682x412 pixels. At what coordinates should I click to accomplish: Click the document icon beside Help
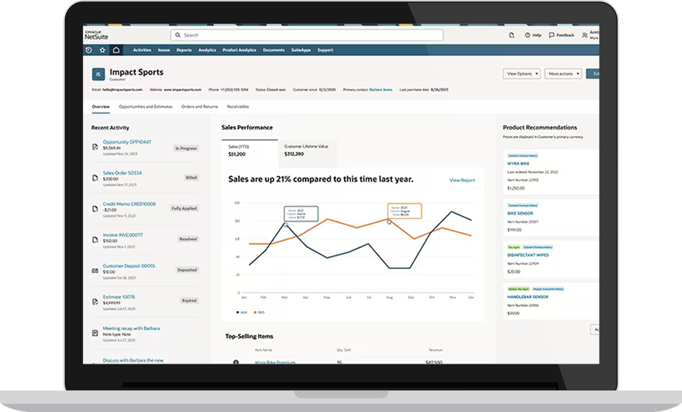511,35
